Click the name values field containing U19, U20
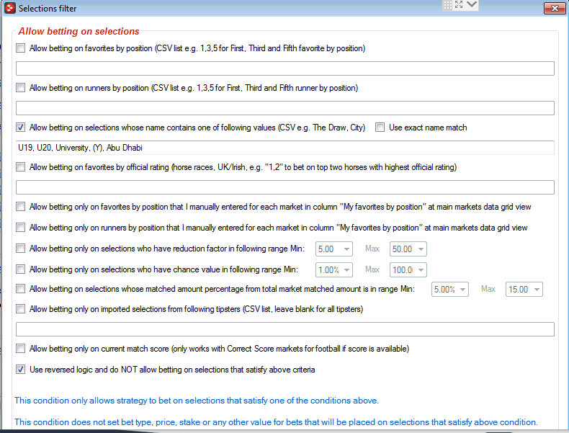The width and height of the screenshot is (569, 433). (285, 148)
